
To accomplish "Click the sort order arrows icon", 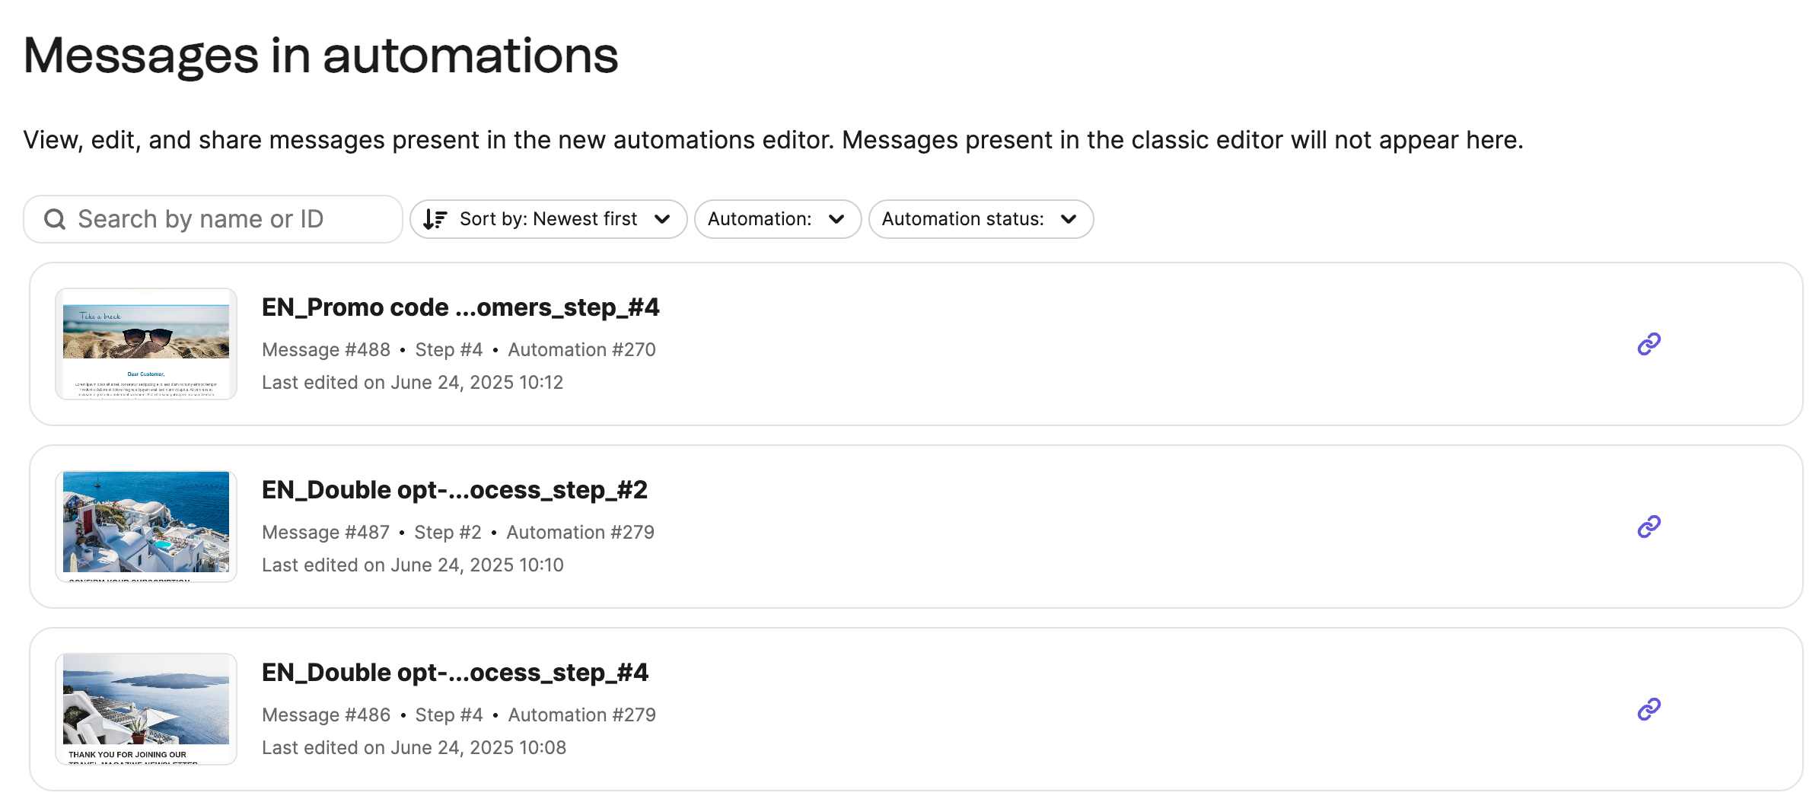I will coord(435,219).
